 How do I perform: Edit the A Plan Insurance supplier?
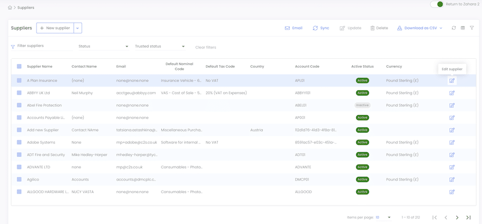[x=452, y=80]
